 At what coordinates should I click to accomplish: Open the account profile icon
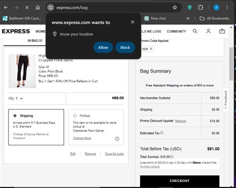click(209, 31)
